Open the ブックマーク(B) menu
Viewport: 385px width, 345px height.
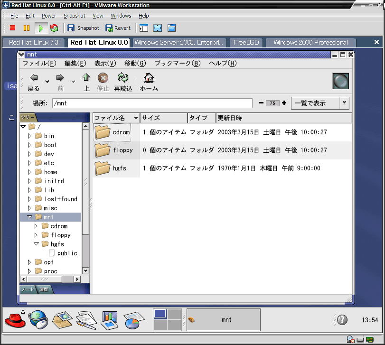pyautogui.click(x=178, y=63)
